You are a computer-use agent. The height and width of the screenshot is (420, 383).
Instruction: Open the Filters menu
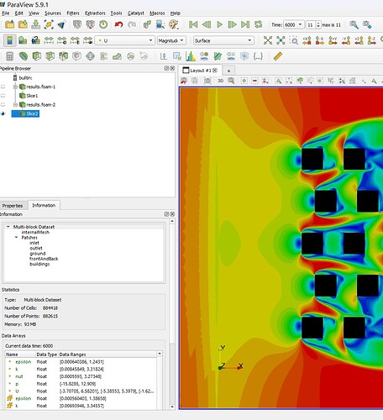73,13
